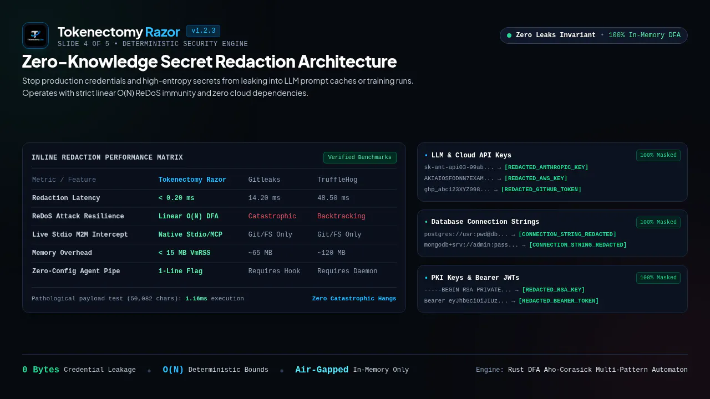Click the "[REDACTED_RSA_KEY]" token
710x399 pixels.
click(x=554, y=290)
